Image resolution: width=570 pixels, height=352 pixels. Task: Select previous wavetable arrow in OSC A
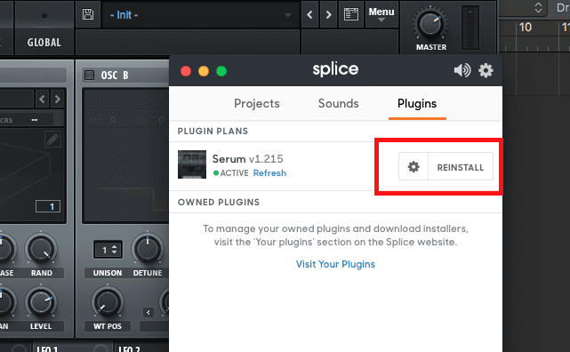pyautogui.click(x=42, y=99)
